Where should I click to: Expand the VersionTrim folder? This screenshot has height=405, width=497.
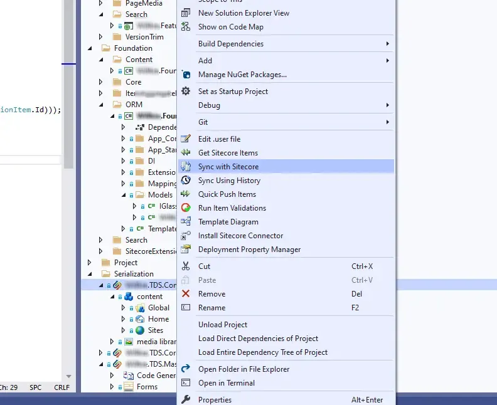click(x=101, y=37)
